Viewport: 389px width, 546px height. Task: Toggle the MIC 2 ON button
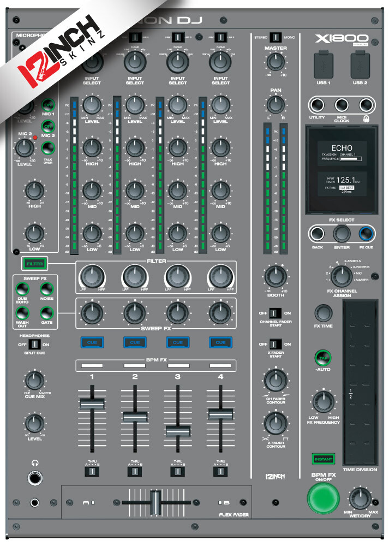tap(48, 126)
